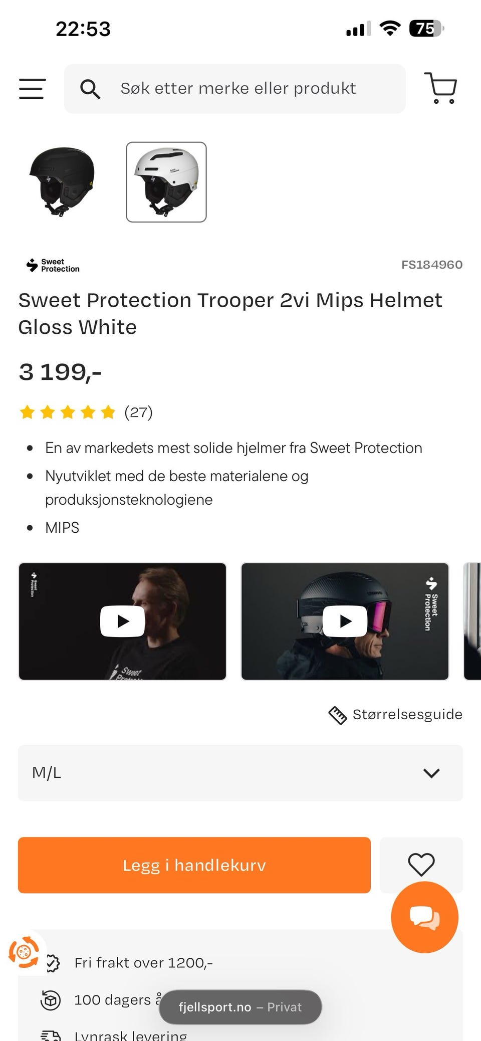Open the live chat bubble
Screen dimensions: 481x1041
[x=424, y=917]
